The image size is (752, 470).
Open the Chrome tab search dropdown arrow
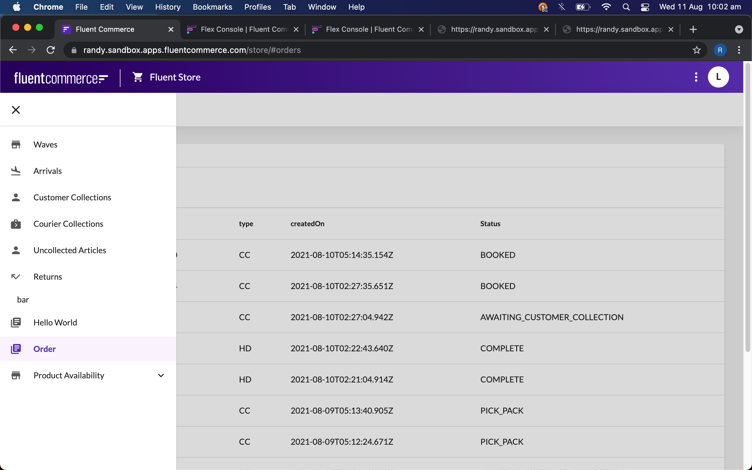pyautogui.click(x=739, y=30)
